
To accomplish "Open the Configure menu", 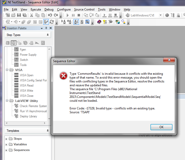I will (64, 10).
